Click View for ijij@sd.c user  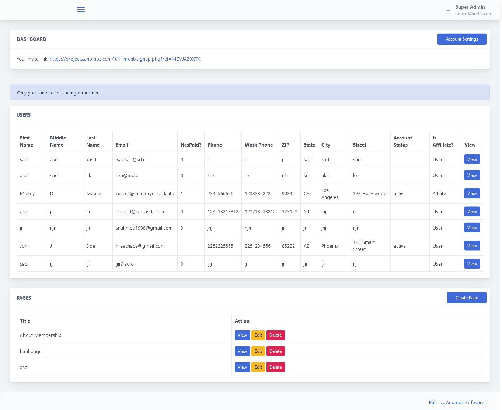(x=472, y=264)
